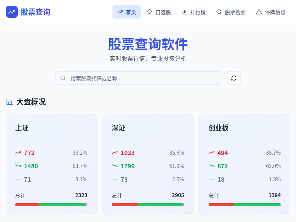This screenshot has width=296, height=222.
Task: Click the 股票查询 brand title in the header
Action: point(35,12)
